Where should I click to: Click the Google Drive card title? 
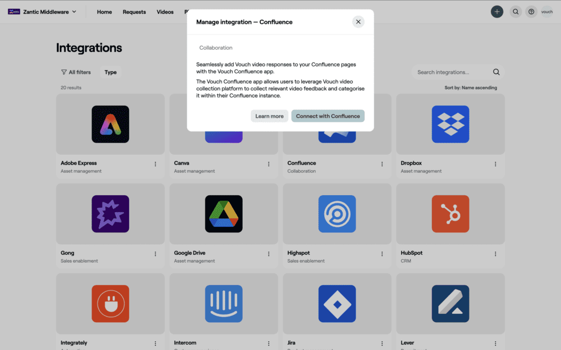pyautogui.click(x=190, y=253)
